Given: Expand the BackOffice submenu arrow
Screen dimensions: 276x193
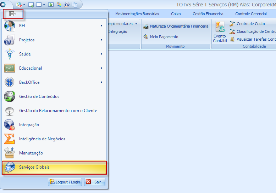Looking at the screenshot, I should (101, 82).
